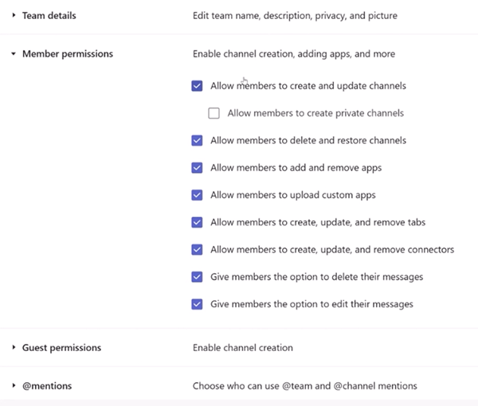Click label 'Allow members to delete and restore channels'

point(308,140)
